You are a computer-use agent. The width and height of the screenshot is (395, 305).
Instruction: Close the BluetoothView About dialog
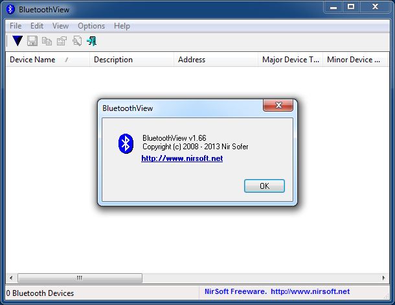coord(278,105)
